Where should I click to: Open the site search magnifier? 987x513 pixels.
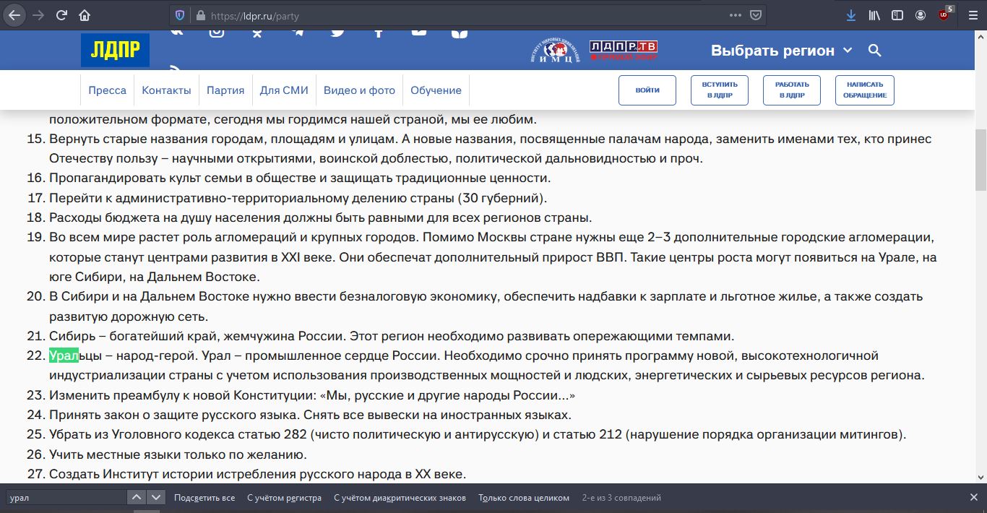(x=875, y=51)
